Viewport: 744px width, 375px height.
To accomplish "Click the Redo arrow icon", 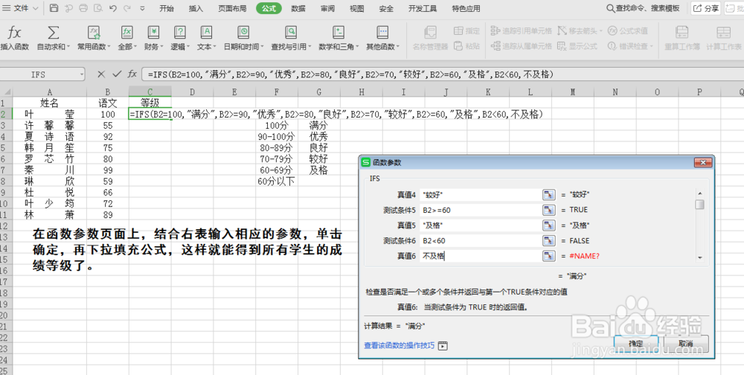I will pos(126,8).
